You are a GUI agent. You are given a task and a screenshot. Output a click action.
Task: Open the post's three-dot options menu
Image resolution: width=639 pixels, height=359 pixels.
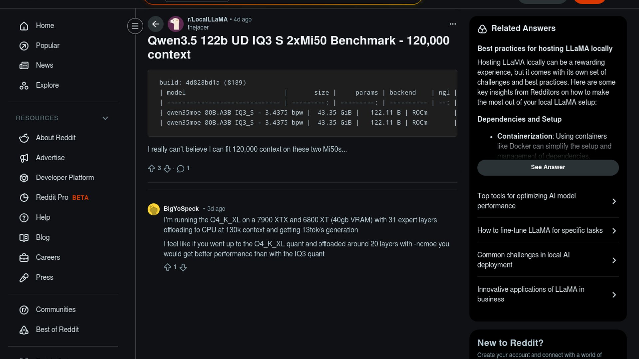coord(453,24)
